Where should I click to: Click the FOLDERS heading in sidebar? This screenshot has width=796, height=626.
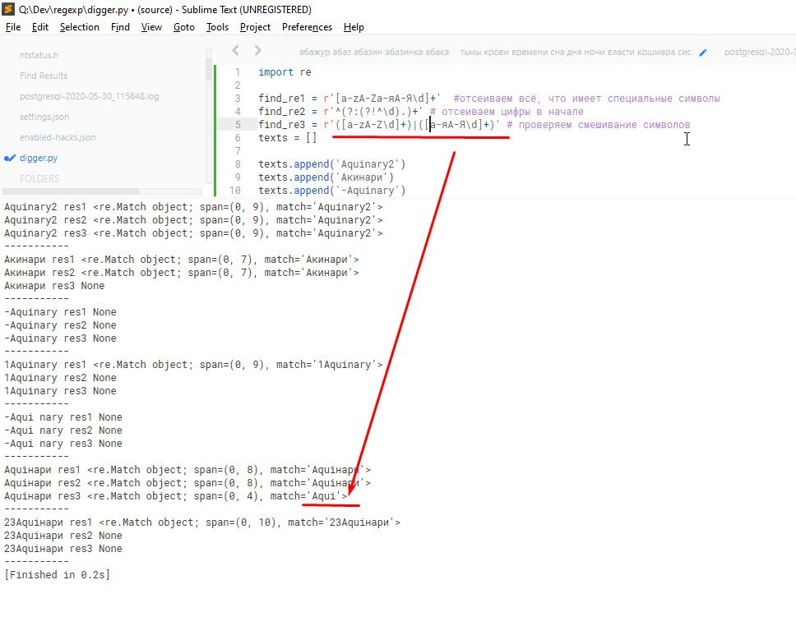pos(39,178)
